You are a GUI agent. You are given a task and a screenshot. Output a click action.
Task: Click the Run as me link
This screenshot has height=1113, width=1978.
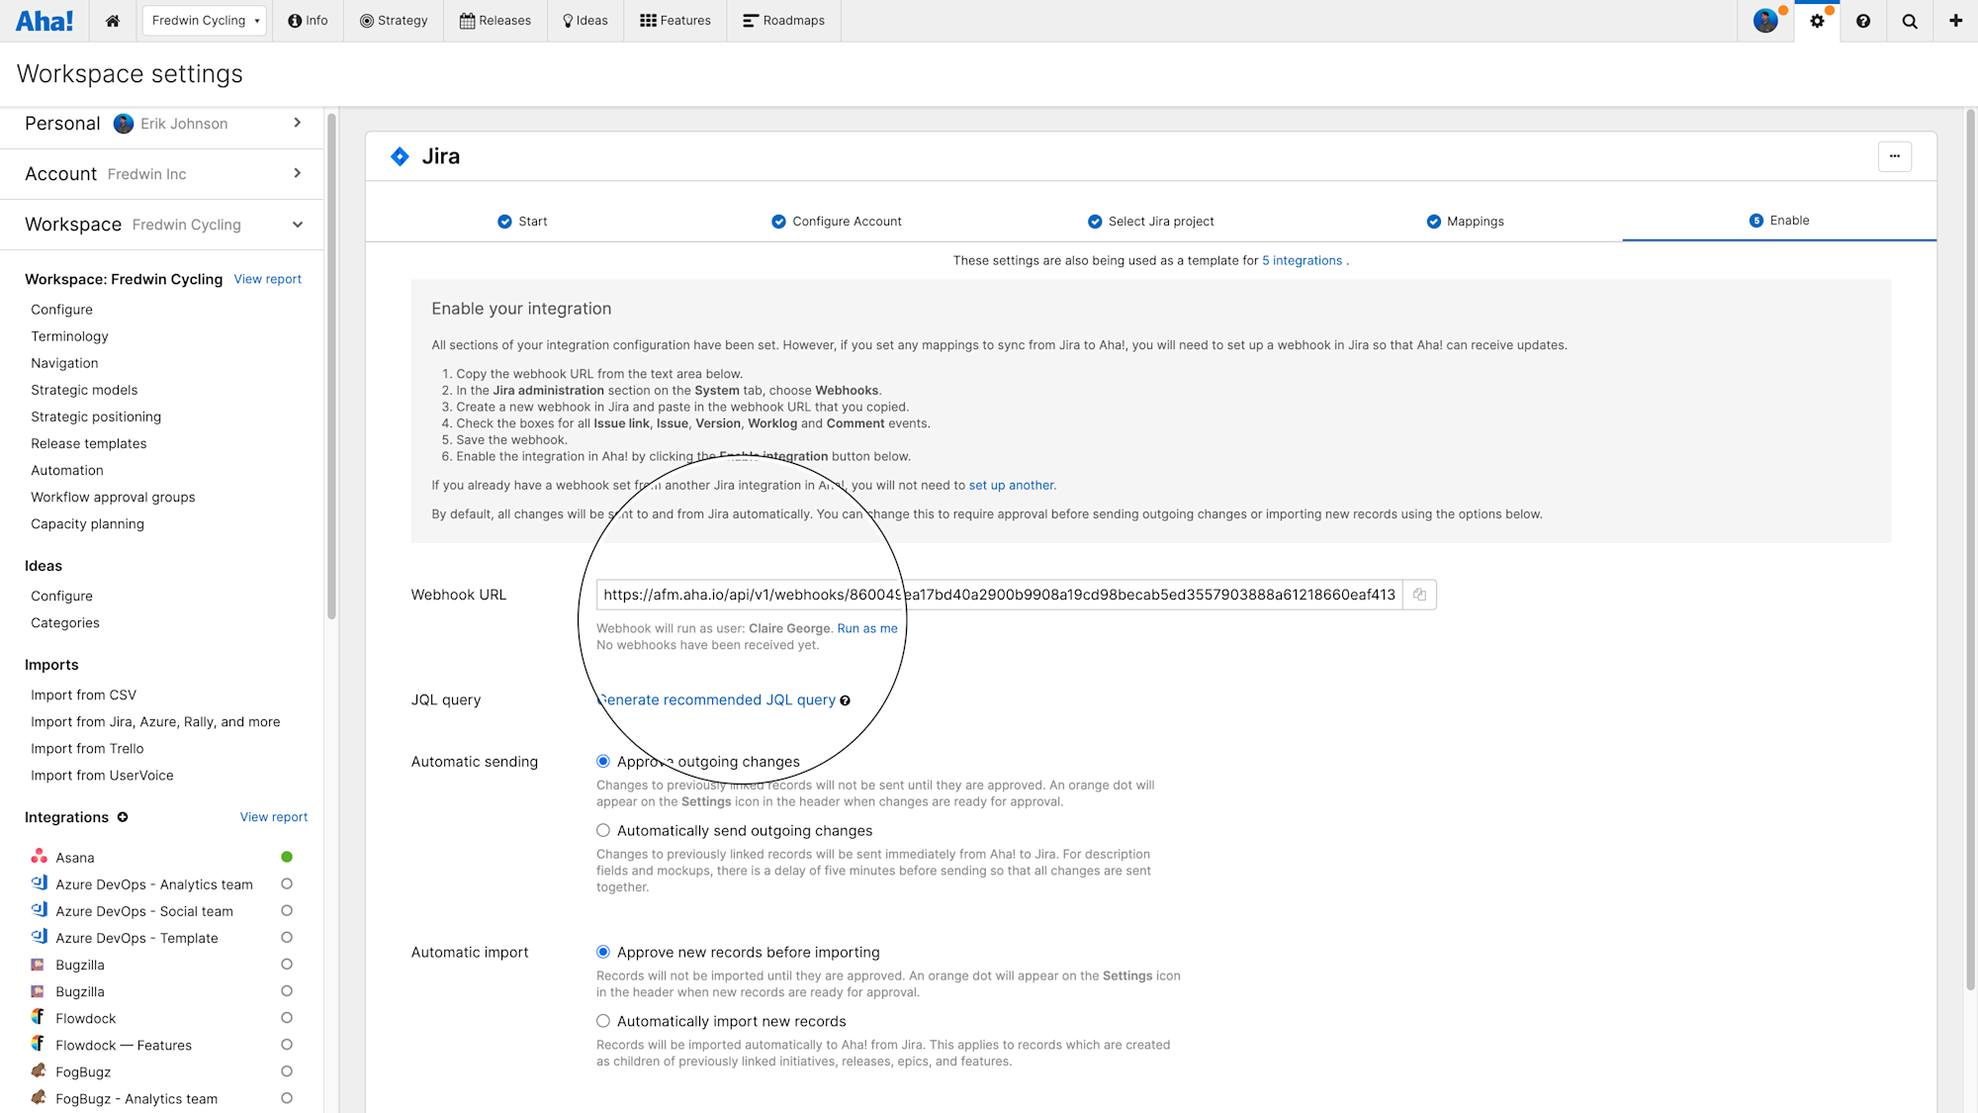pos(866,628)
